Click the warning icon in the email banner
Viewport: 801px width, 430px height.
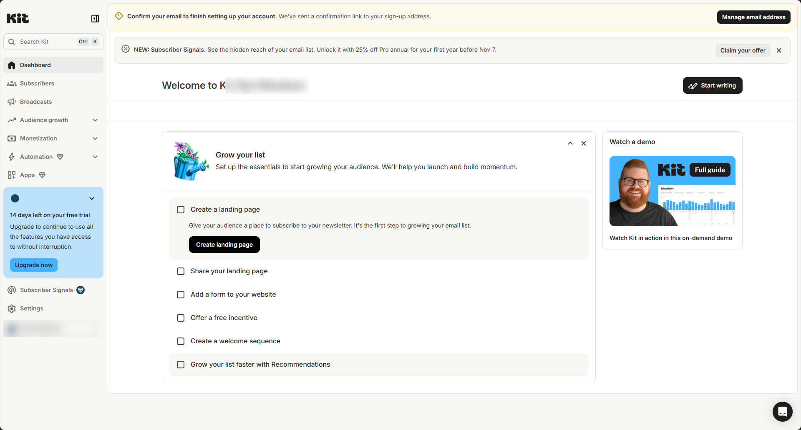point(119,16)
